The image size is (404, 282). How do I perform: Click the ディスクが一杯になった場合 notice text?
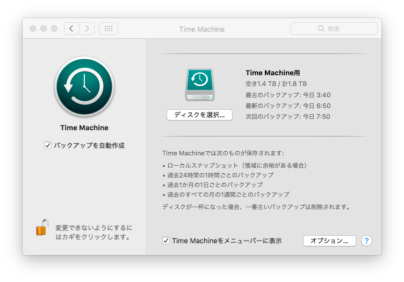tap(257, 207)
